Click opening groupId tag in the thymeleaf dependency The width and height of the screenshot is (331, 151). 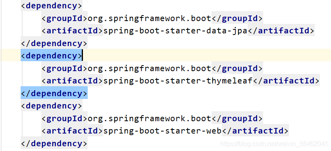pyautogui.click(x=64, y=68)
